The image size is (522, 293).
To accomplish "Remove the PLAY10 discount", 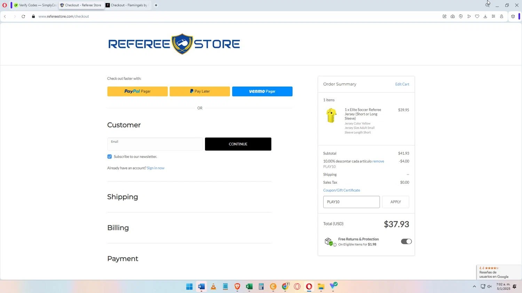I will [378, 161].
